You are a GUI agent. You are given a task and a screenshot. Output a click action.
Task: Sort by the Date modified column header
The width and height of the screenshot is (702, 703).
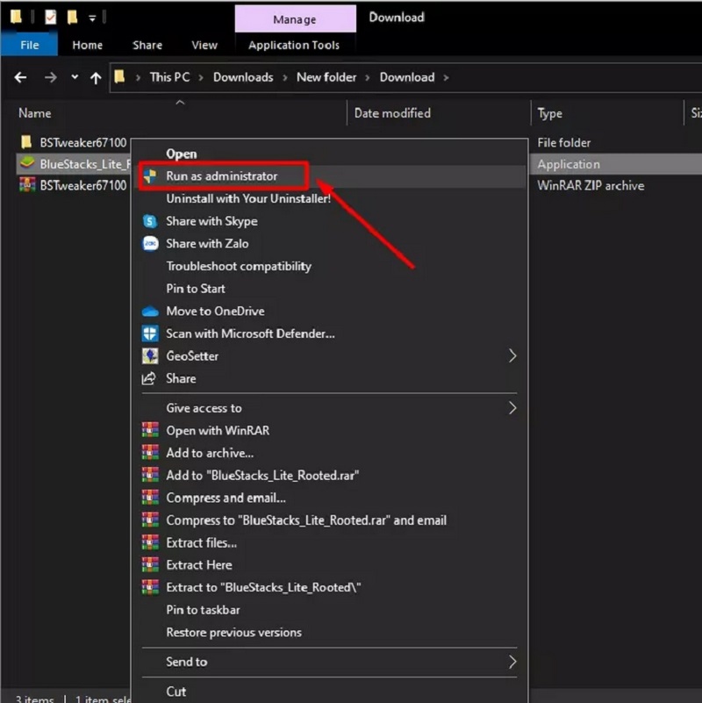tap(392, 113)
